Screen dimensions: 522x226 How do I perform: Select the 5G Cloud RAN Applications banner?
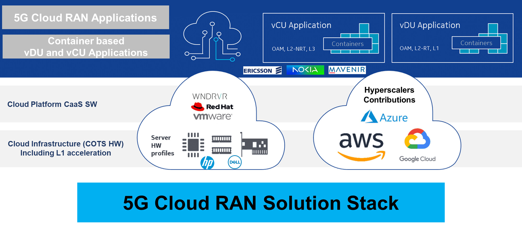tap(86, 17)
